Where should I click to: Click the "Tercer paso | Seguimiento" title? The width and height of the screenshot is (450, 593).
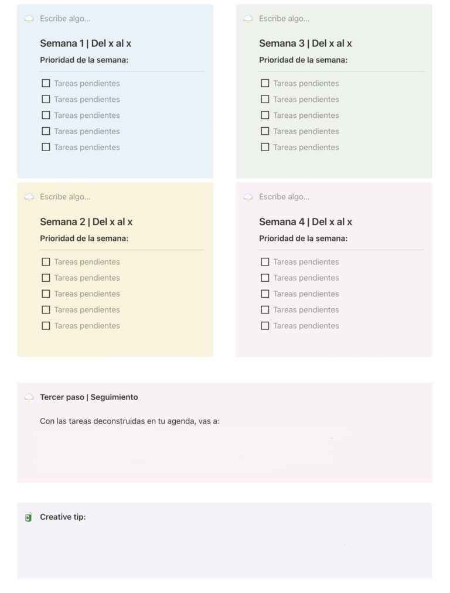pos(89,397)
